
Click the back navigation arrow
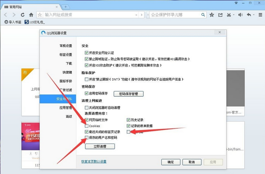click(x=5, y=15)
